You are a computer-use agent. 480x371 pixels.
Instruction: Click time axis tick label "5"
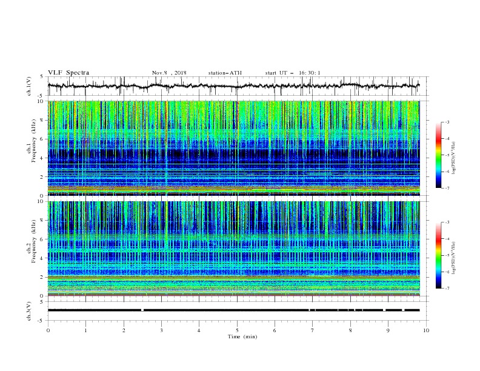click(237, 330)
